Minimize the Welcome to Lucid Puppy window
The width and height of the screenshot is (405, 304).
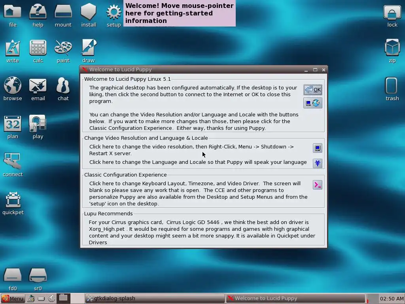(x=306, y=70)
